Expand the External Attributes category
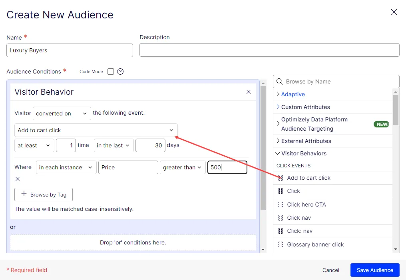 coord(333,141)
